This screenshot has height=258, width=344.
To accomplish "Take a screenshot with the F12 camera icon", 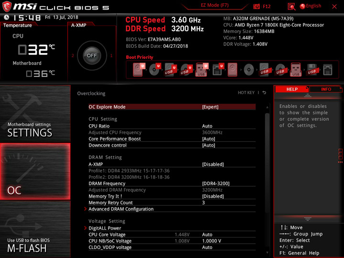I will [256, 6].
